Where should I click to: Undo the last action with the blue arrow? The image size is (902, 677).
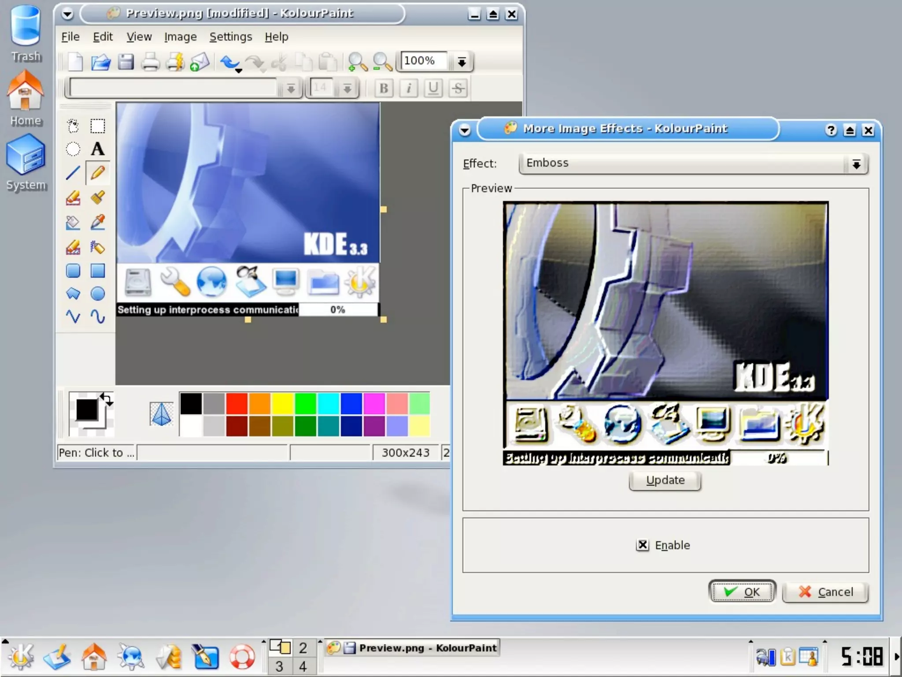[229, 62]
